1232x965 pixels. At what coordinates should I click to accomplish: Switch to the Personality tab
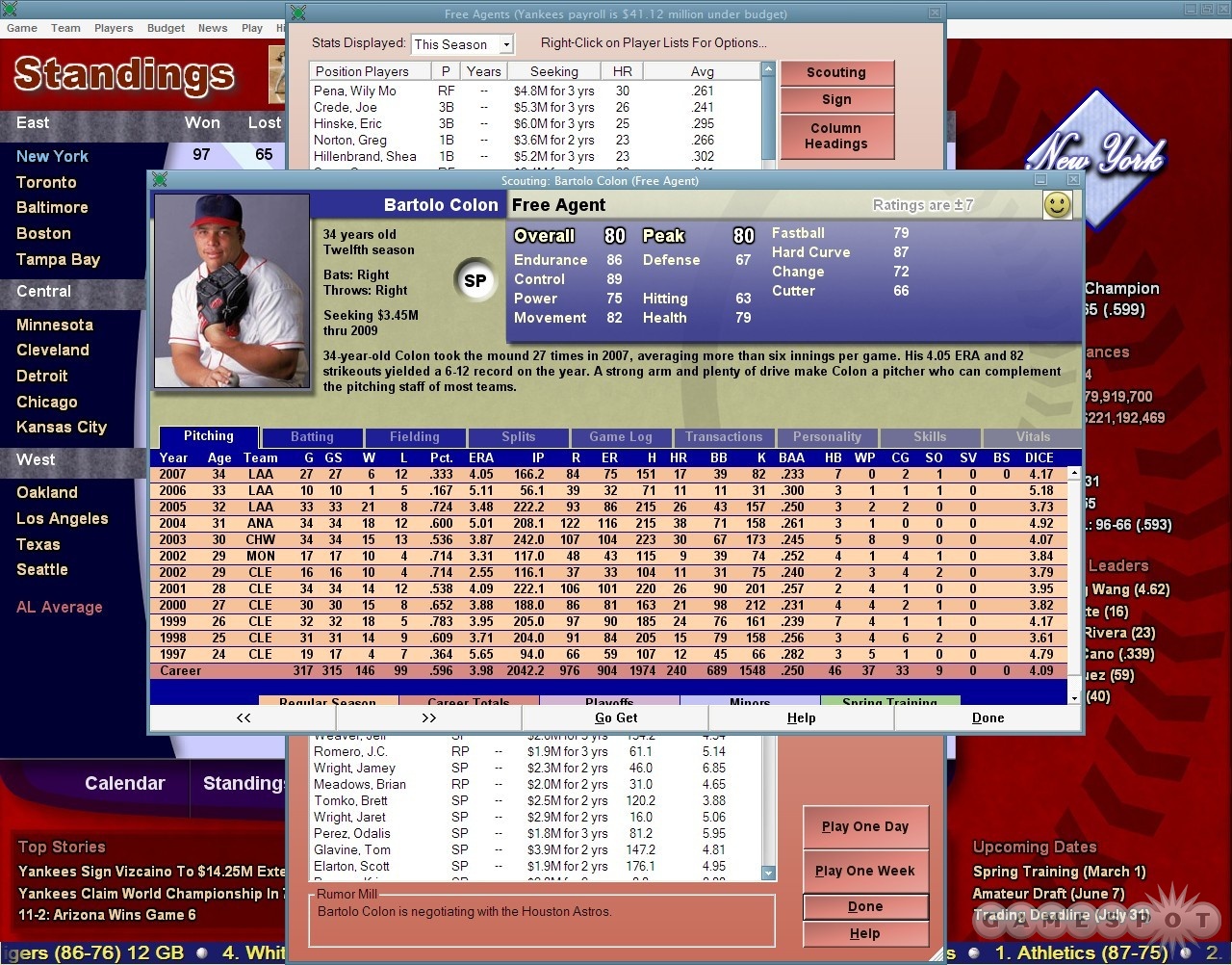point(827,437)
